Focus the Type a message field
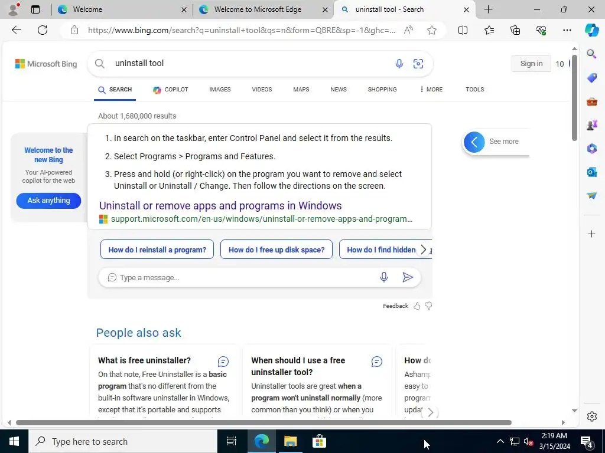The image size is (605, 453). point(247,277)
